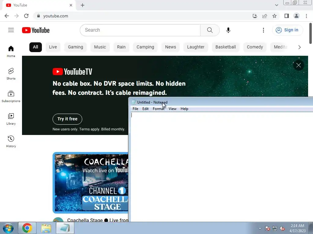313x234 pixels.
Task: Open a new browser tab
Action: pyautogui.click(x=83, y=5)
